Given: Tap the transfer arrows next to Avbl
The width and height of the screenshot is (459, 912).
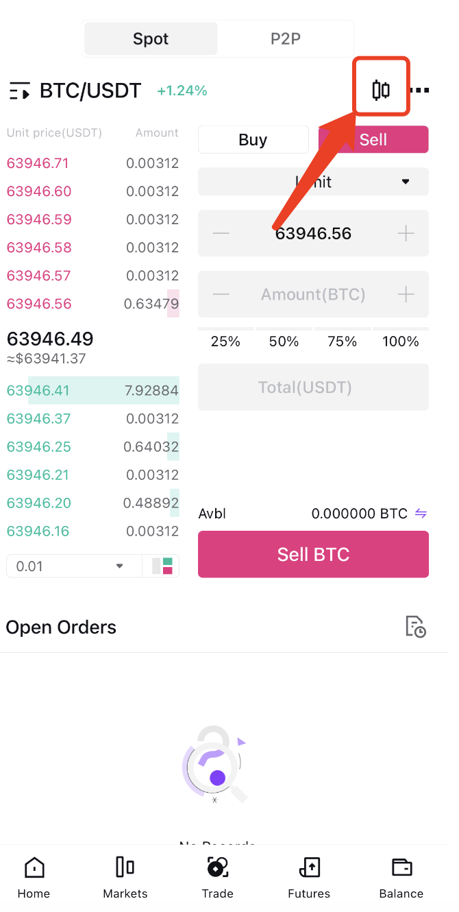Looking at the screenshot, I should pyautogui.click(x=421, y=513).
